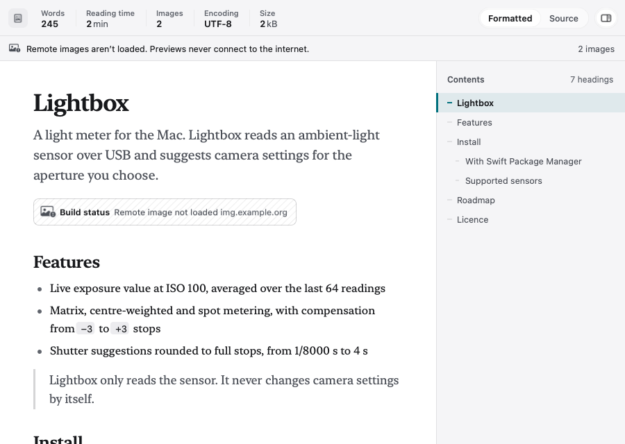Jump to Install heading in Contents
The height and width of the screenshot is (444, 625).
[x=531, y=142]
